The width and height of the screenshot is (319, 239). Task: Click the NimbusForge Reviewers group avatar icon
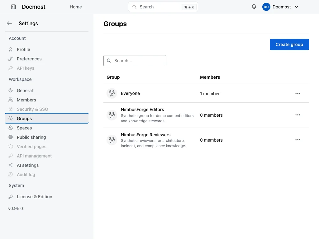[112, 140]
